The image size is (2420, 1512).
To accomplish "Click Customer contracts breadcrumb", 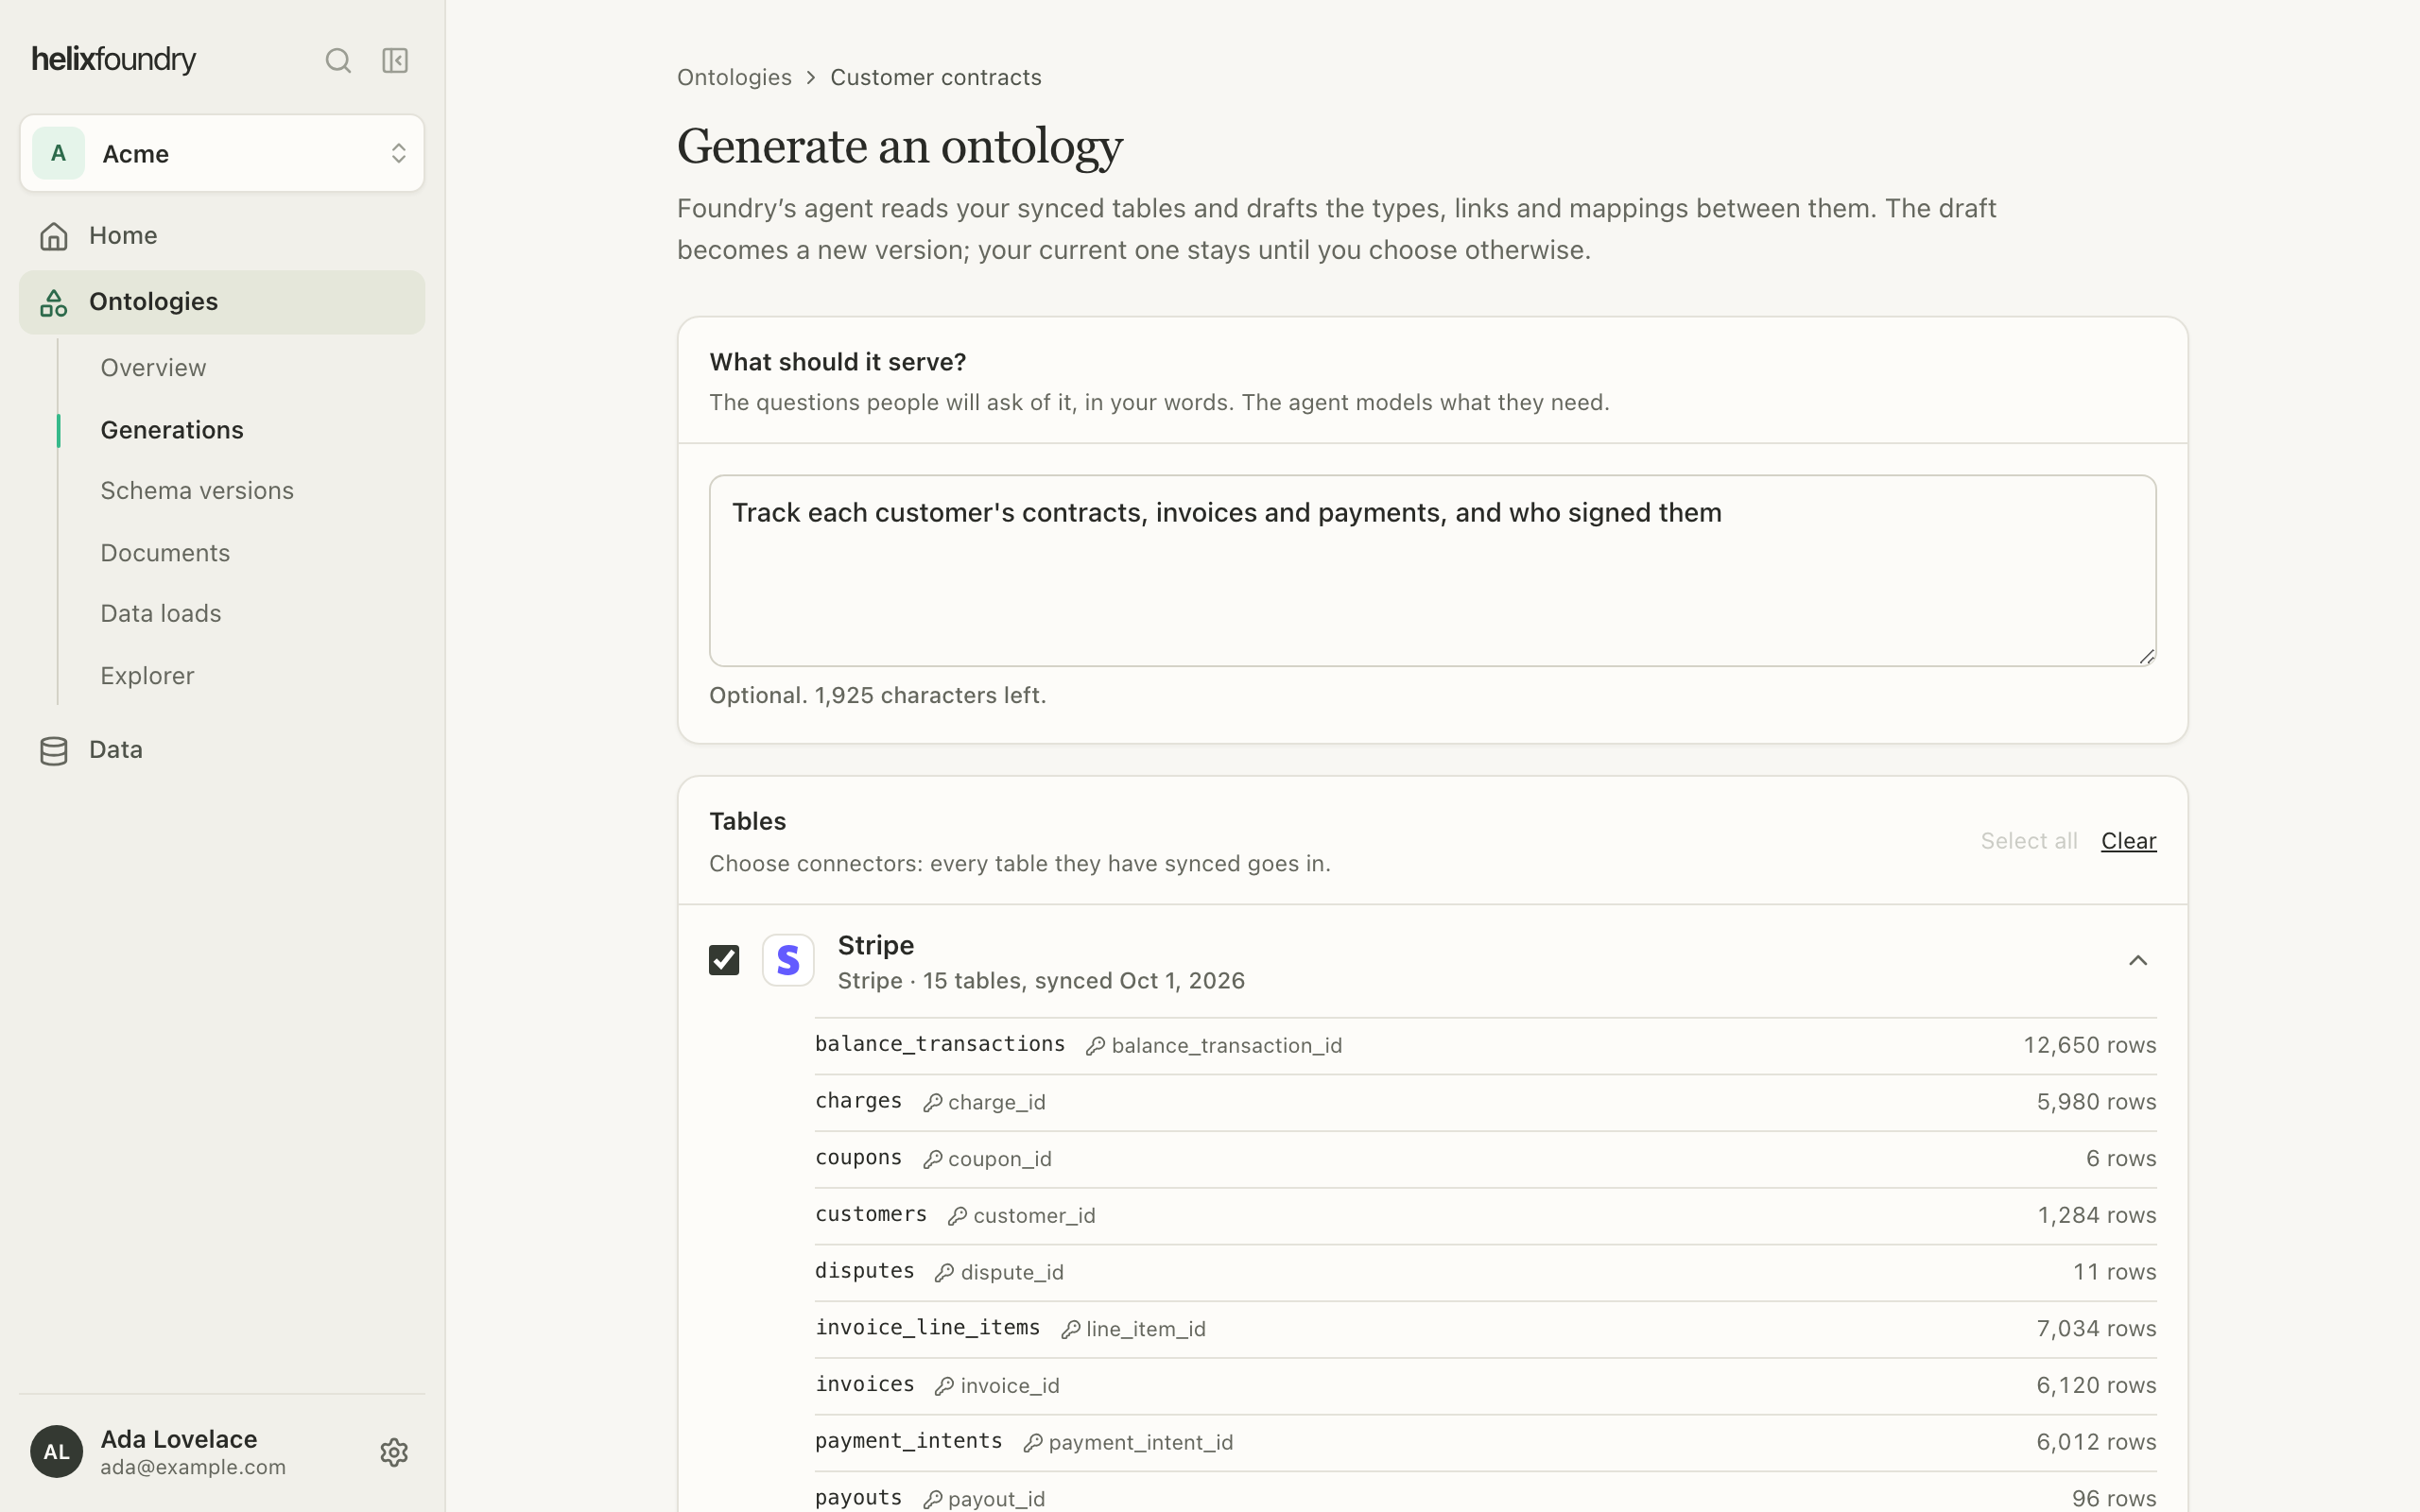I will 935,77.
